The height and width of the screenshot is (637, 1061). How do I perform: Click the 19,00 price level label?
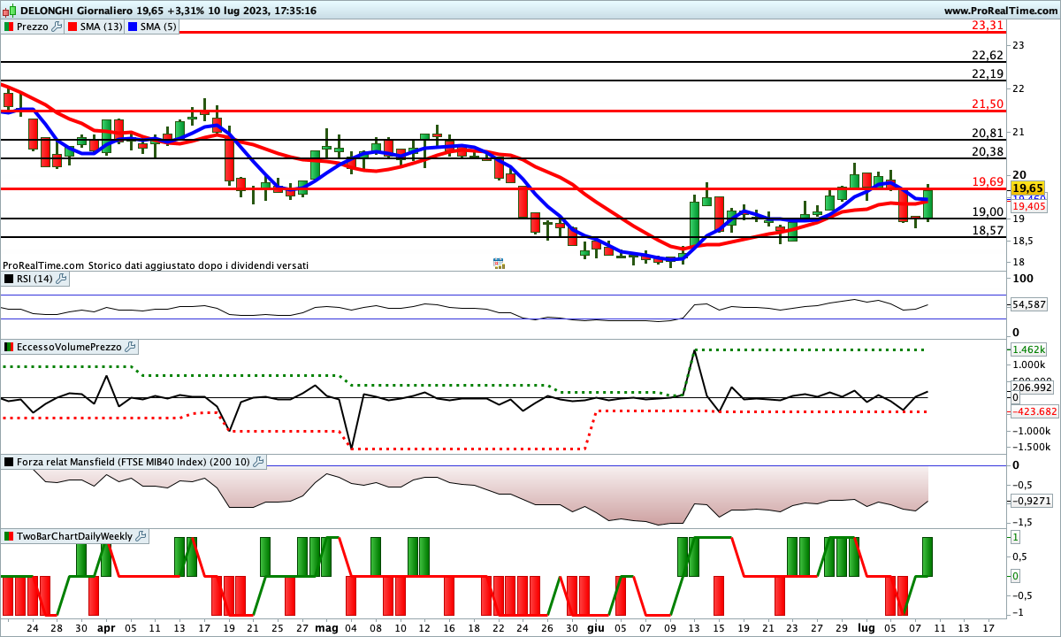987,211
